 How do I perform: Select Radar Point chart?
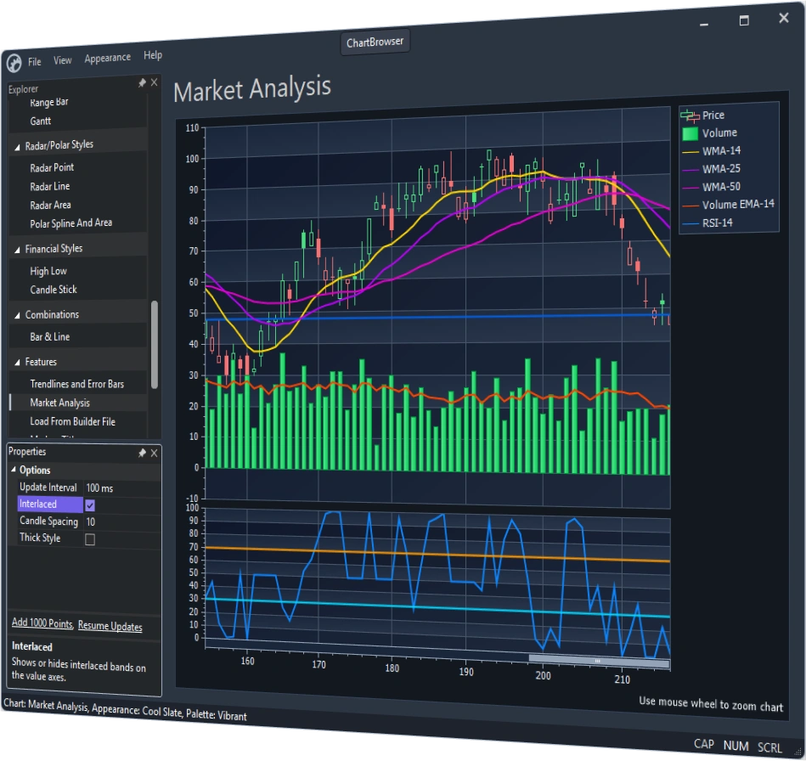click(52, 167)
